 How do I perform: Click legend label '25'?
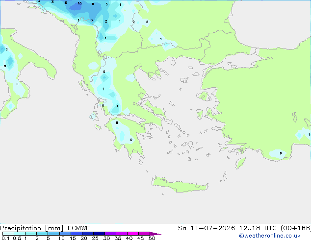95,238
